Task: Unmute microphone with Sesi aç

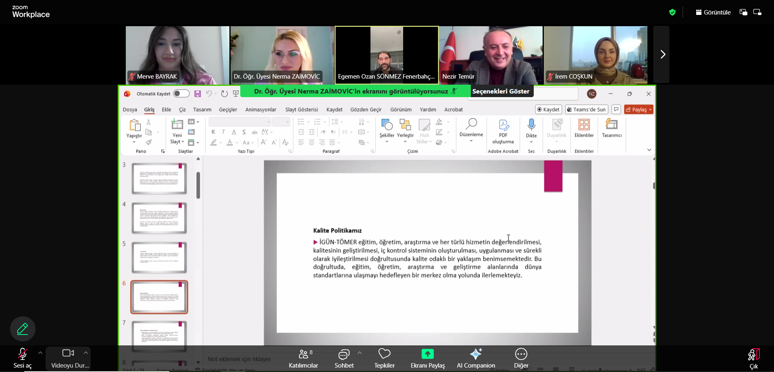Action: tap(23, 358)
